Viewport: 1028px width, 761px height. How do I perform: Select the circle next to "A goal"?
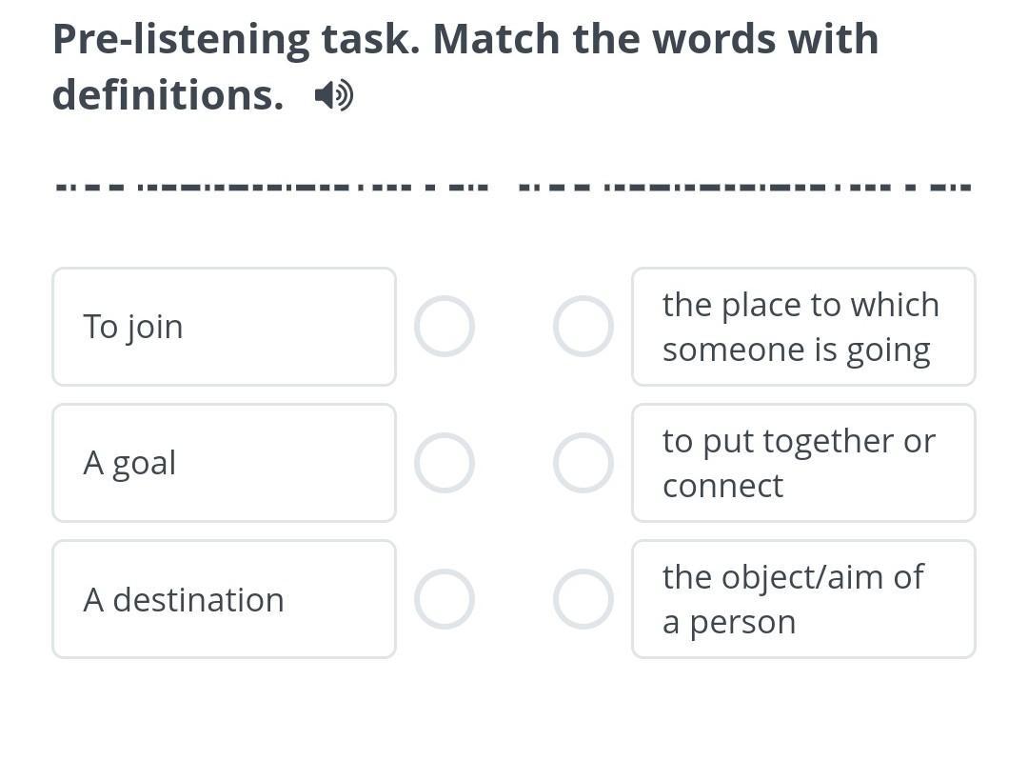[x=445, y=463]
